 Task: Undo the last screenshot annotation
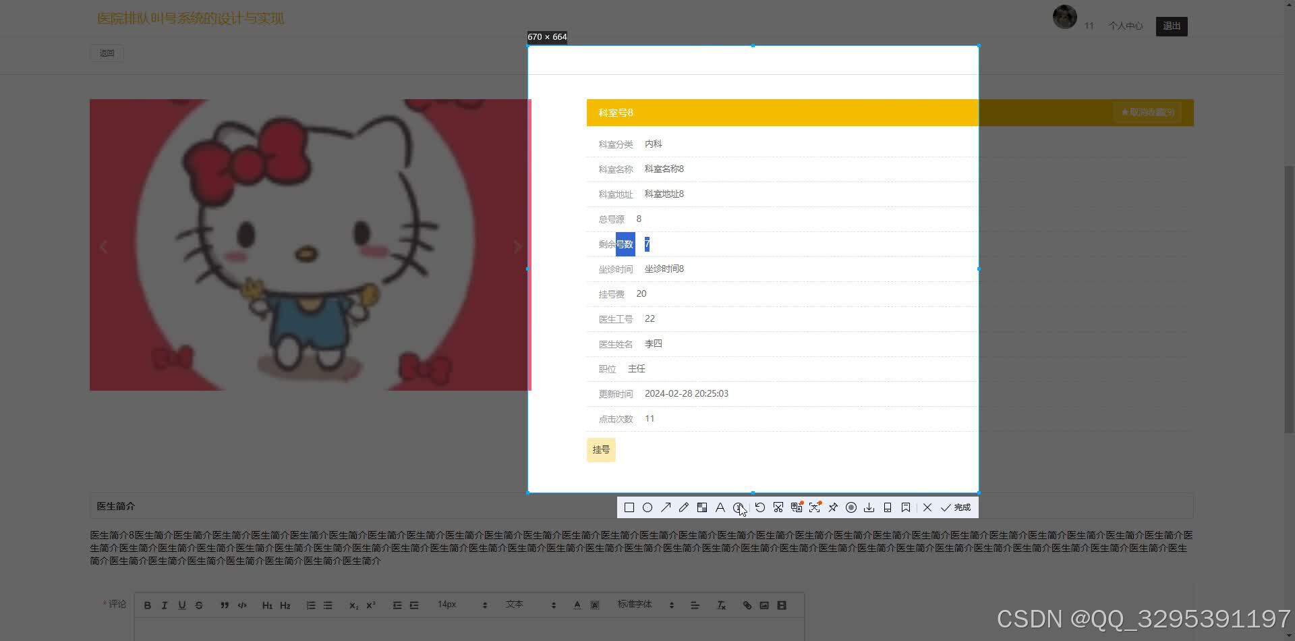point(760,507)
